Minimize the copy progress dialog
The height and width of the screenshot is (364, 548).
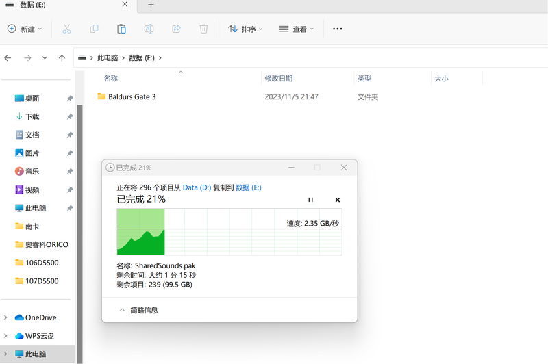point(291,168)
